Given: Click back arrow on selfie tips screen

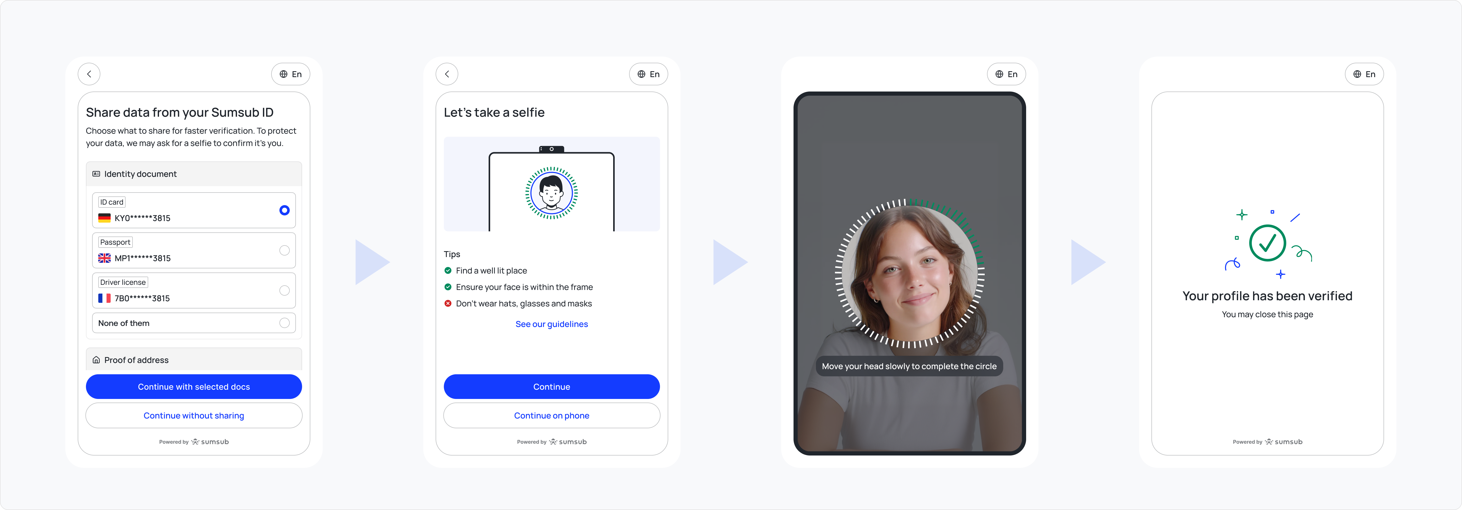Looking at the screenshot, I should pyautogui.click(x=447, y=74).
